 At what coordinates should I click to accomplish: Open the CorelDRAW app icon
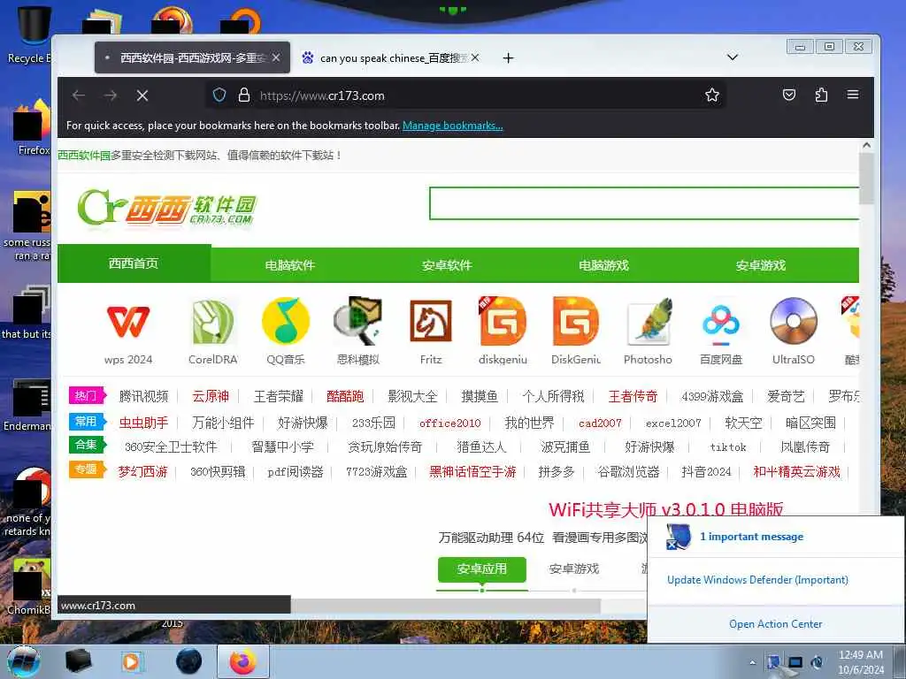pos(212,321)
